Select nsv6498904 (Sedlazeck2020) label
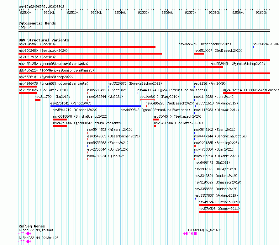This screenshot has width=279, height=245. coord(178,123)
